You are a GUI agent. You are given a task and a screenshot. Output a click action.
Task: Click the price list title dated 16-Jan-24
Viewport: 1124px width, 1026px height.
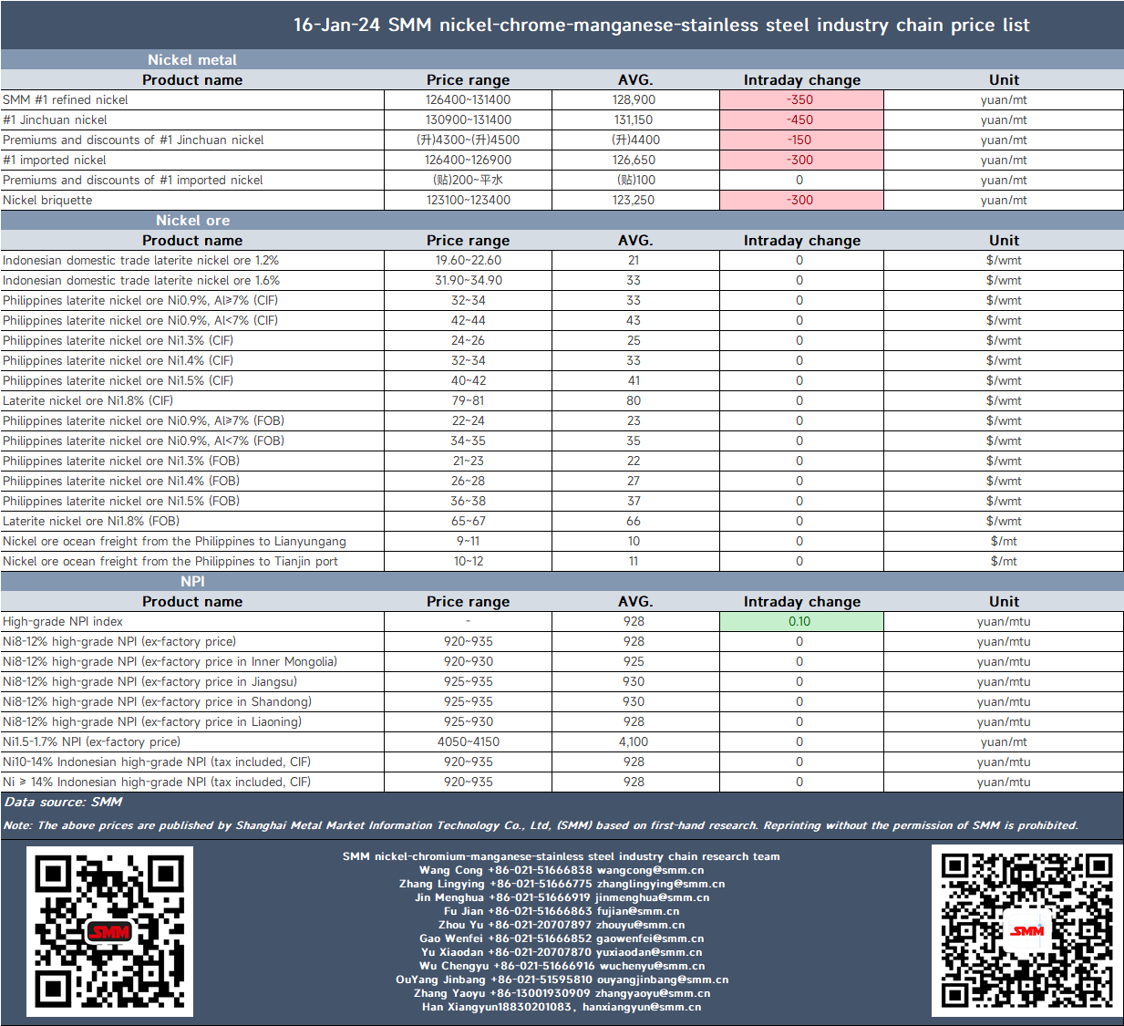point(661,25)
